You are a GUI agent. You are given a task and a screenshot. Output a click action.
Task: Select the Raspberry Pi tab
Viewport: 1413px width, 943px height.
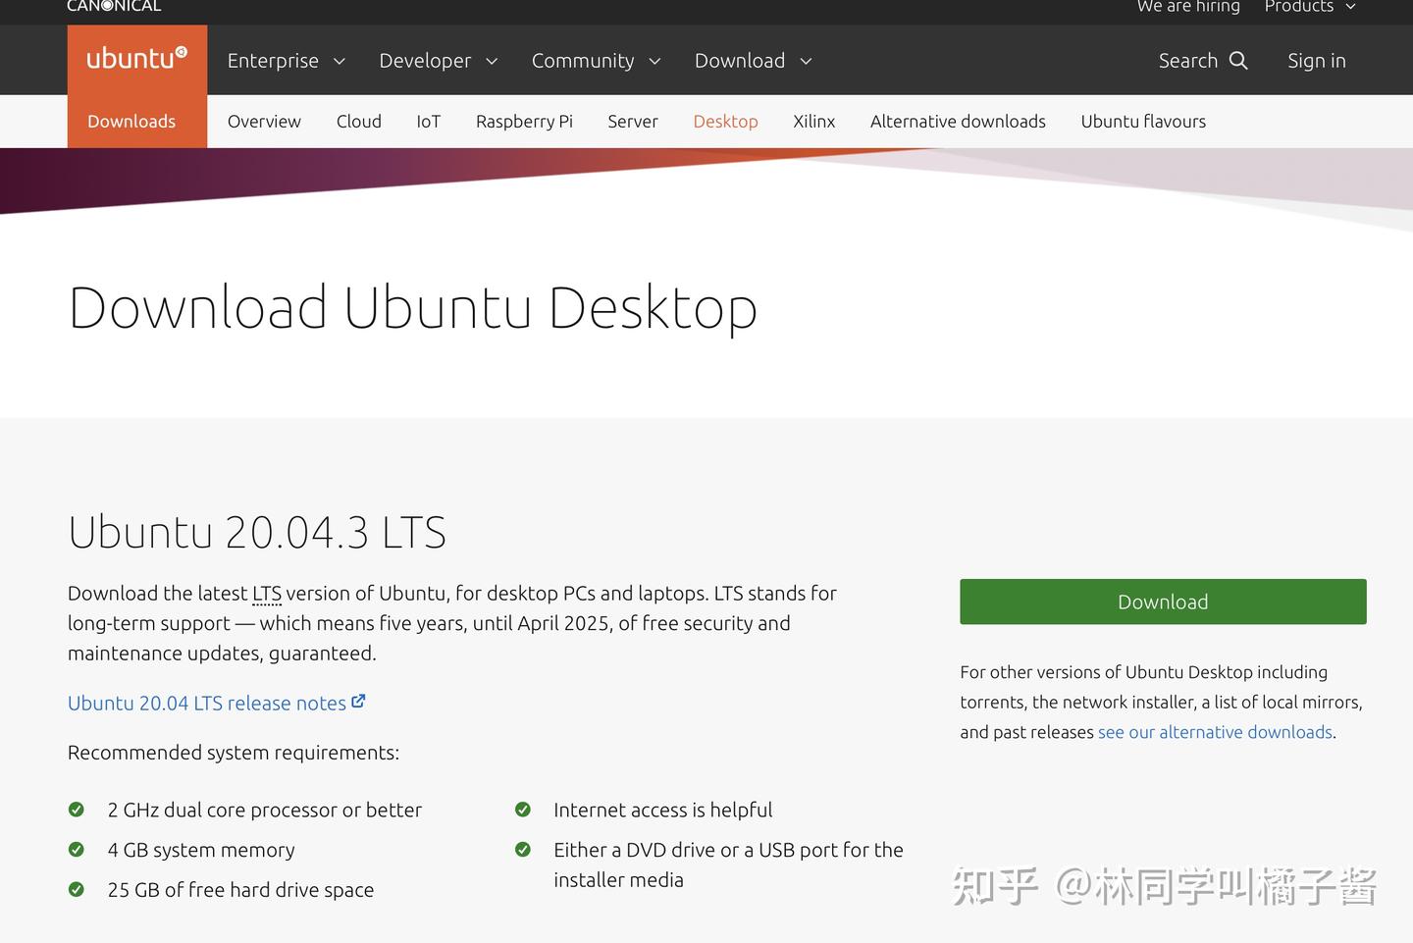pos(524,121)
